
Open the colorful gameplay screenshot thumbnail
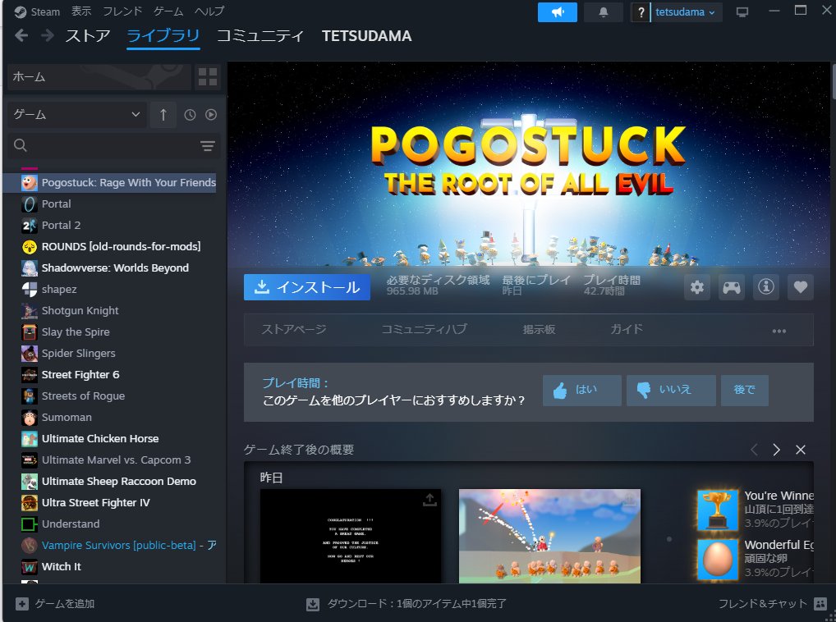tap(549, 536)
